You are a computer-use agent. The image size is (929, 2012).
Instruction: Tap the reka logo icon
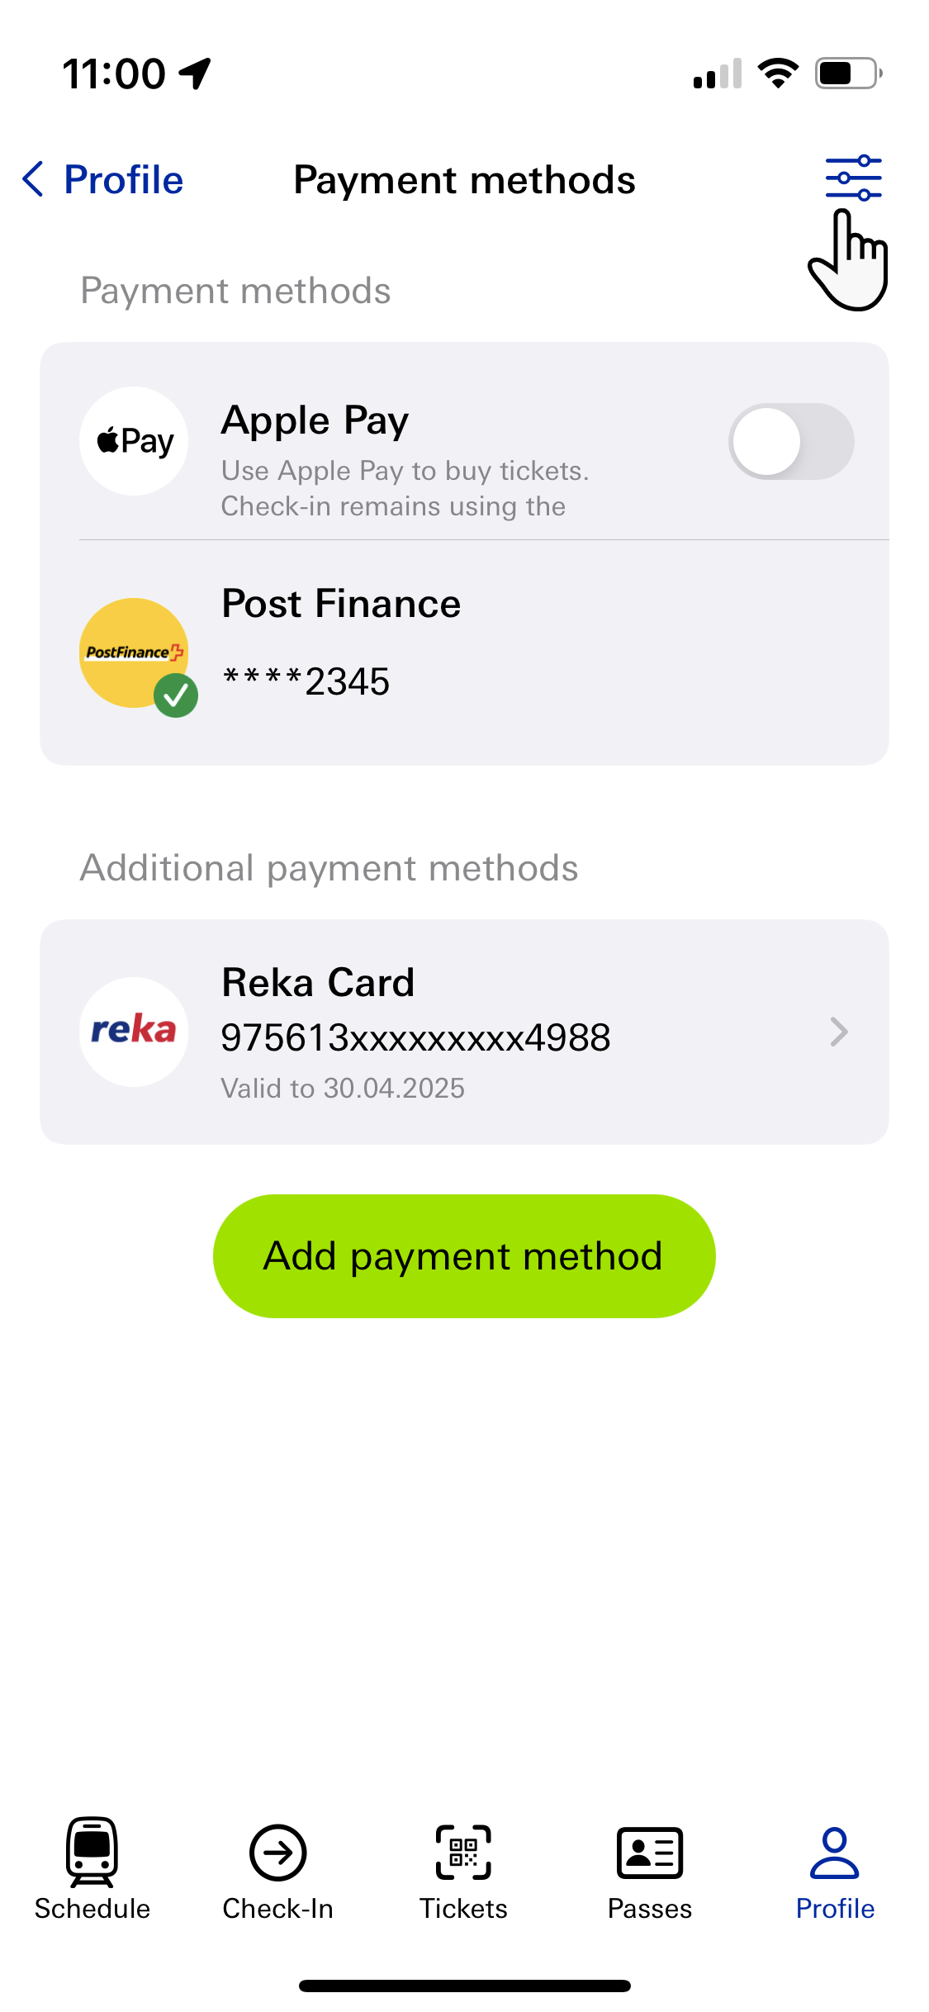(x=134, y=1032)
